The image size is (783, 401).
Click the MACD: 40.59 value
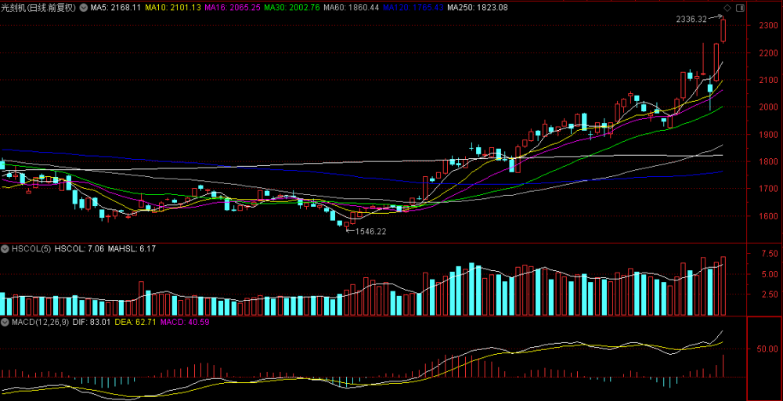(185, 322)
